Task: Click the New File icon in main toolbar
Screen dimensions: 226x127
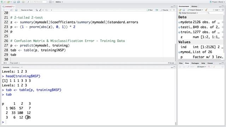Action: (2, 2)
